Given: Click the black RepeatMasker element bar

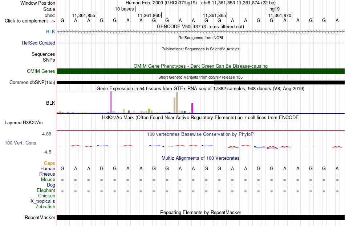Looking at the screenshot, I should click(200, 217).
